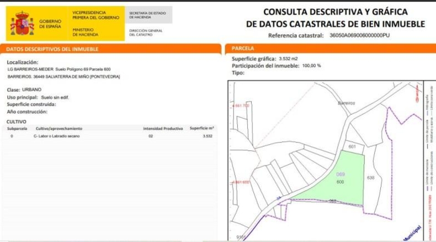Click the 'Uso principal:' label
Screen dimensions: 436x242
(22, 97)
